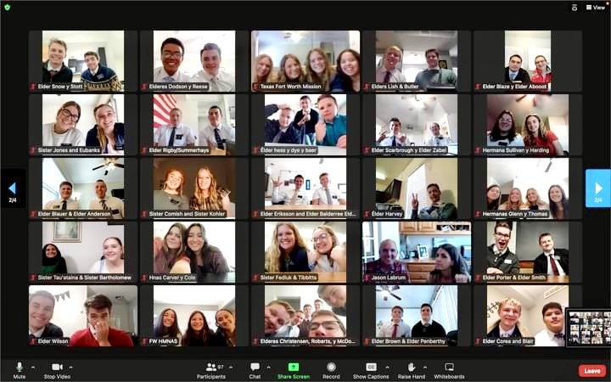Toggle Show Captions on
611x382 pixels.
371,370
